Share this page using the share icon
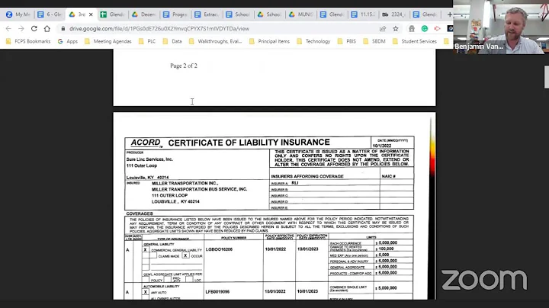Screen dimensions: 549x308 coord(383,29)
